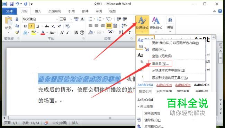Click the Redo icon in title bar

pos(26,4)
